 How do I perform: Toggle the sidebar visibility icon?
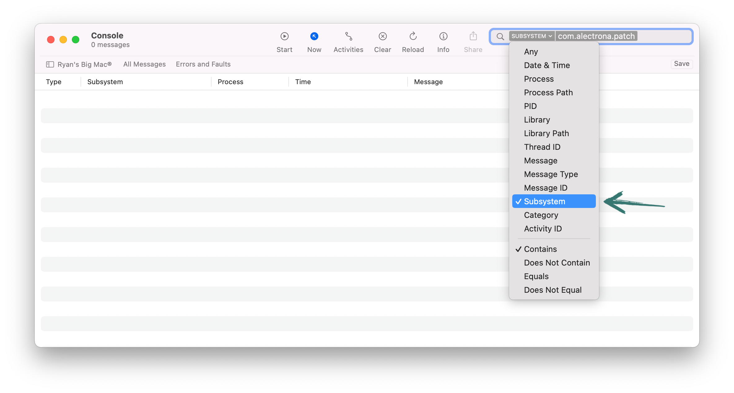50,64
